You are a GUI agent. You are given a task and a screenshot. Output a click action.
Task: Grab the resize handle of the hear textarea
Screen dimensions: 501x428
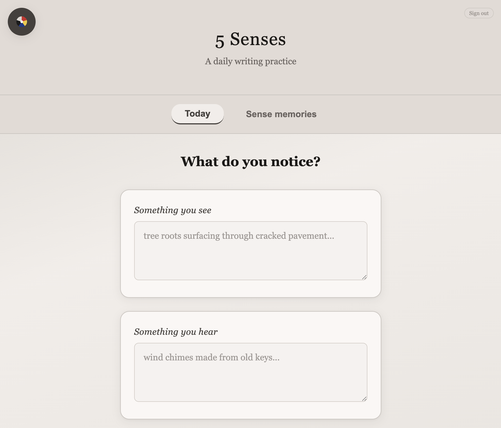pyautogui.click(x=364, y=399)
